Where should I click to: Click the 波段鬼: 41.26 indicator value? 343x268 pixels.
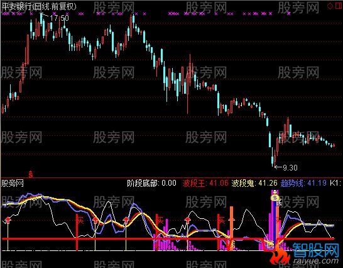tap(254, 183)
